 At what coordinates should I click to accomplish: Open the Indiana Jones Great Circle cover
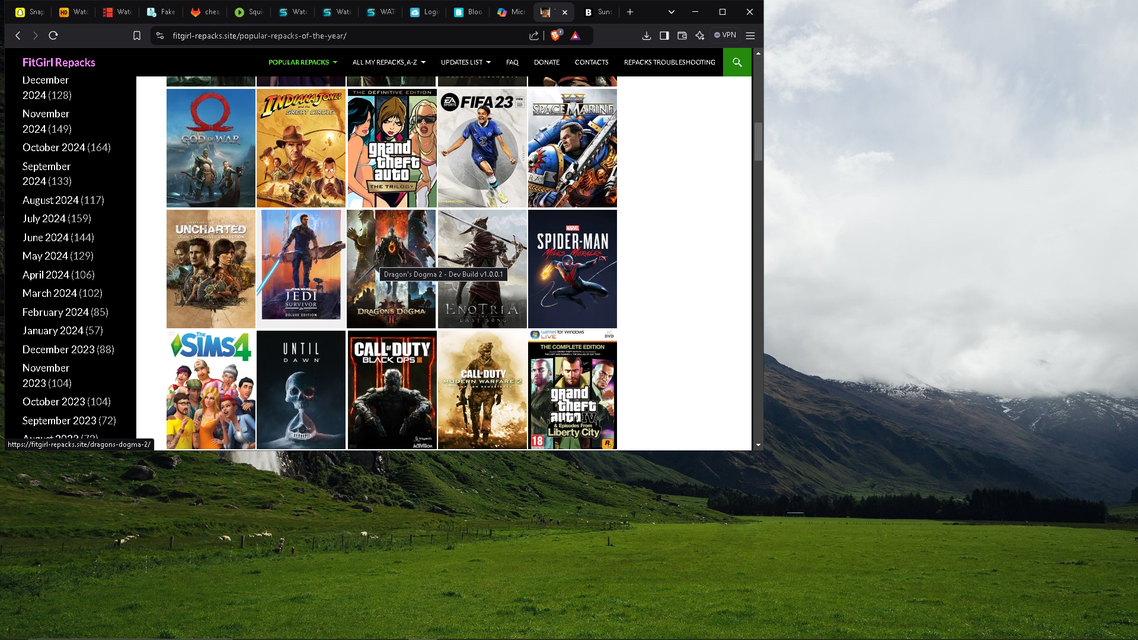point(301,148)
